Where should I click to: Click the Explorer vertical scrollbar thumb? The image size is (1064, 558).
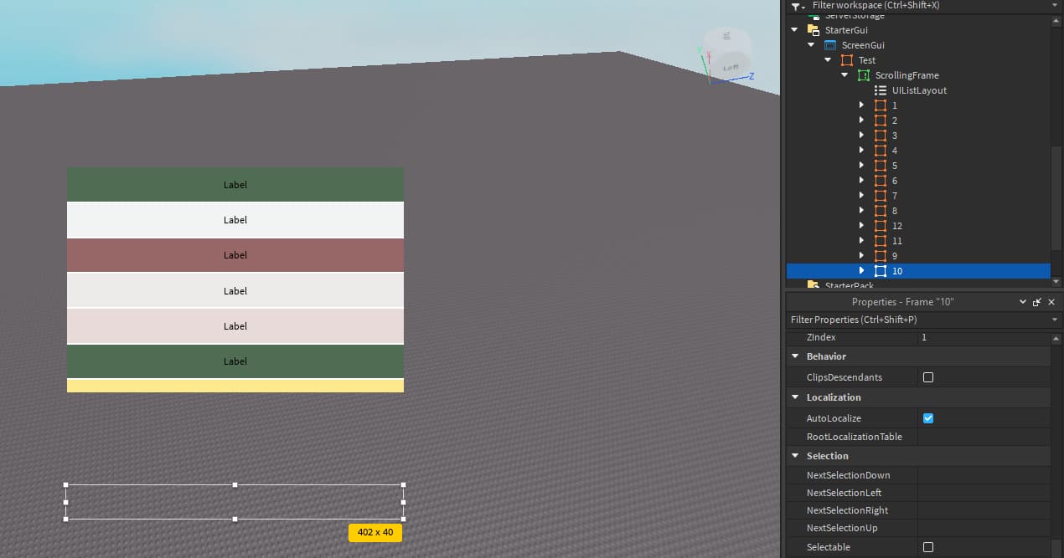(1056, 197)
